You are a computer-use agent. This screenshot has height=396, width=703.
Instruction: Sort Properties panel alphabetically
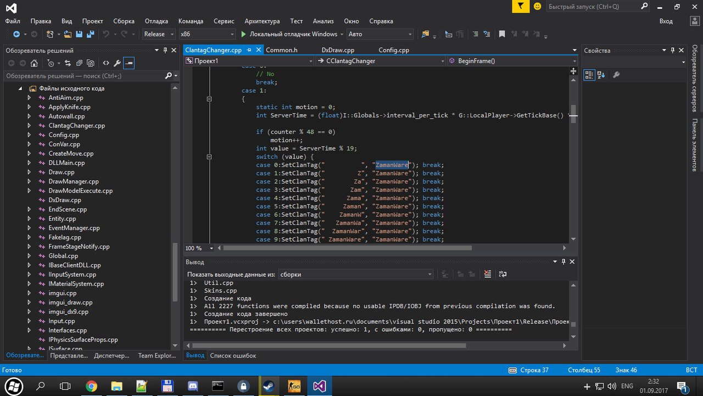point(601,75)
